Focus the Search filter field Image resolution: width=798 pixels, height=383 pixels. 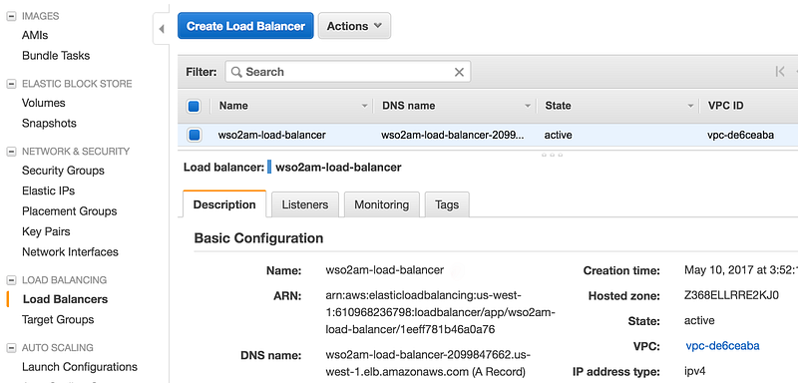point(347,72)
